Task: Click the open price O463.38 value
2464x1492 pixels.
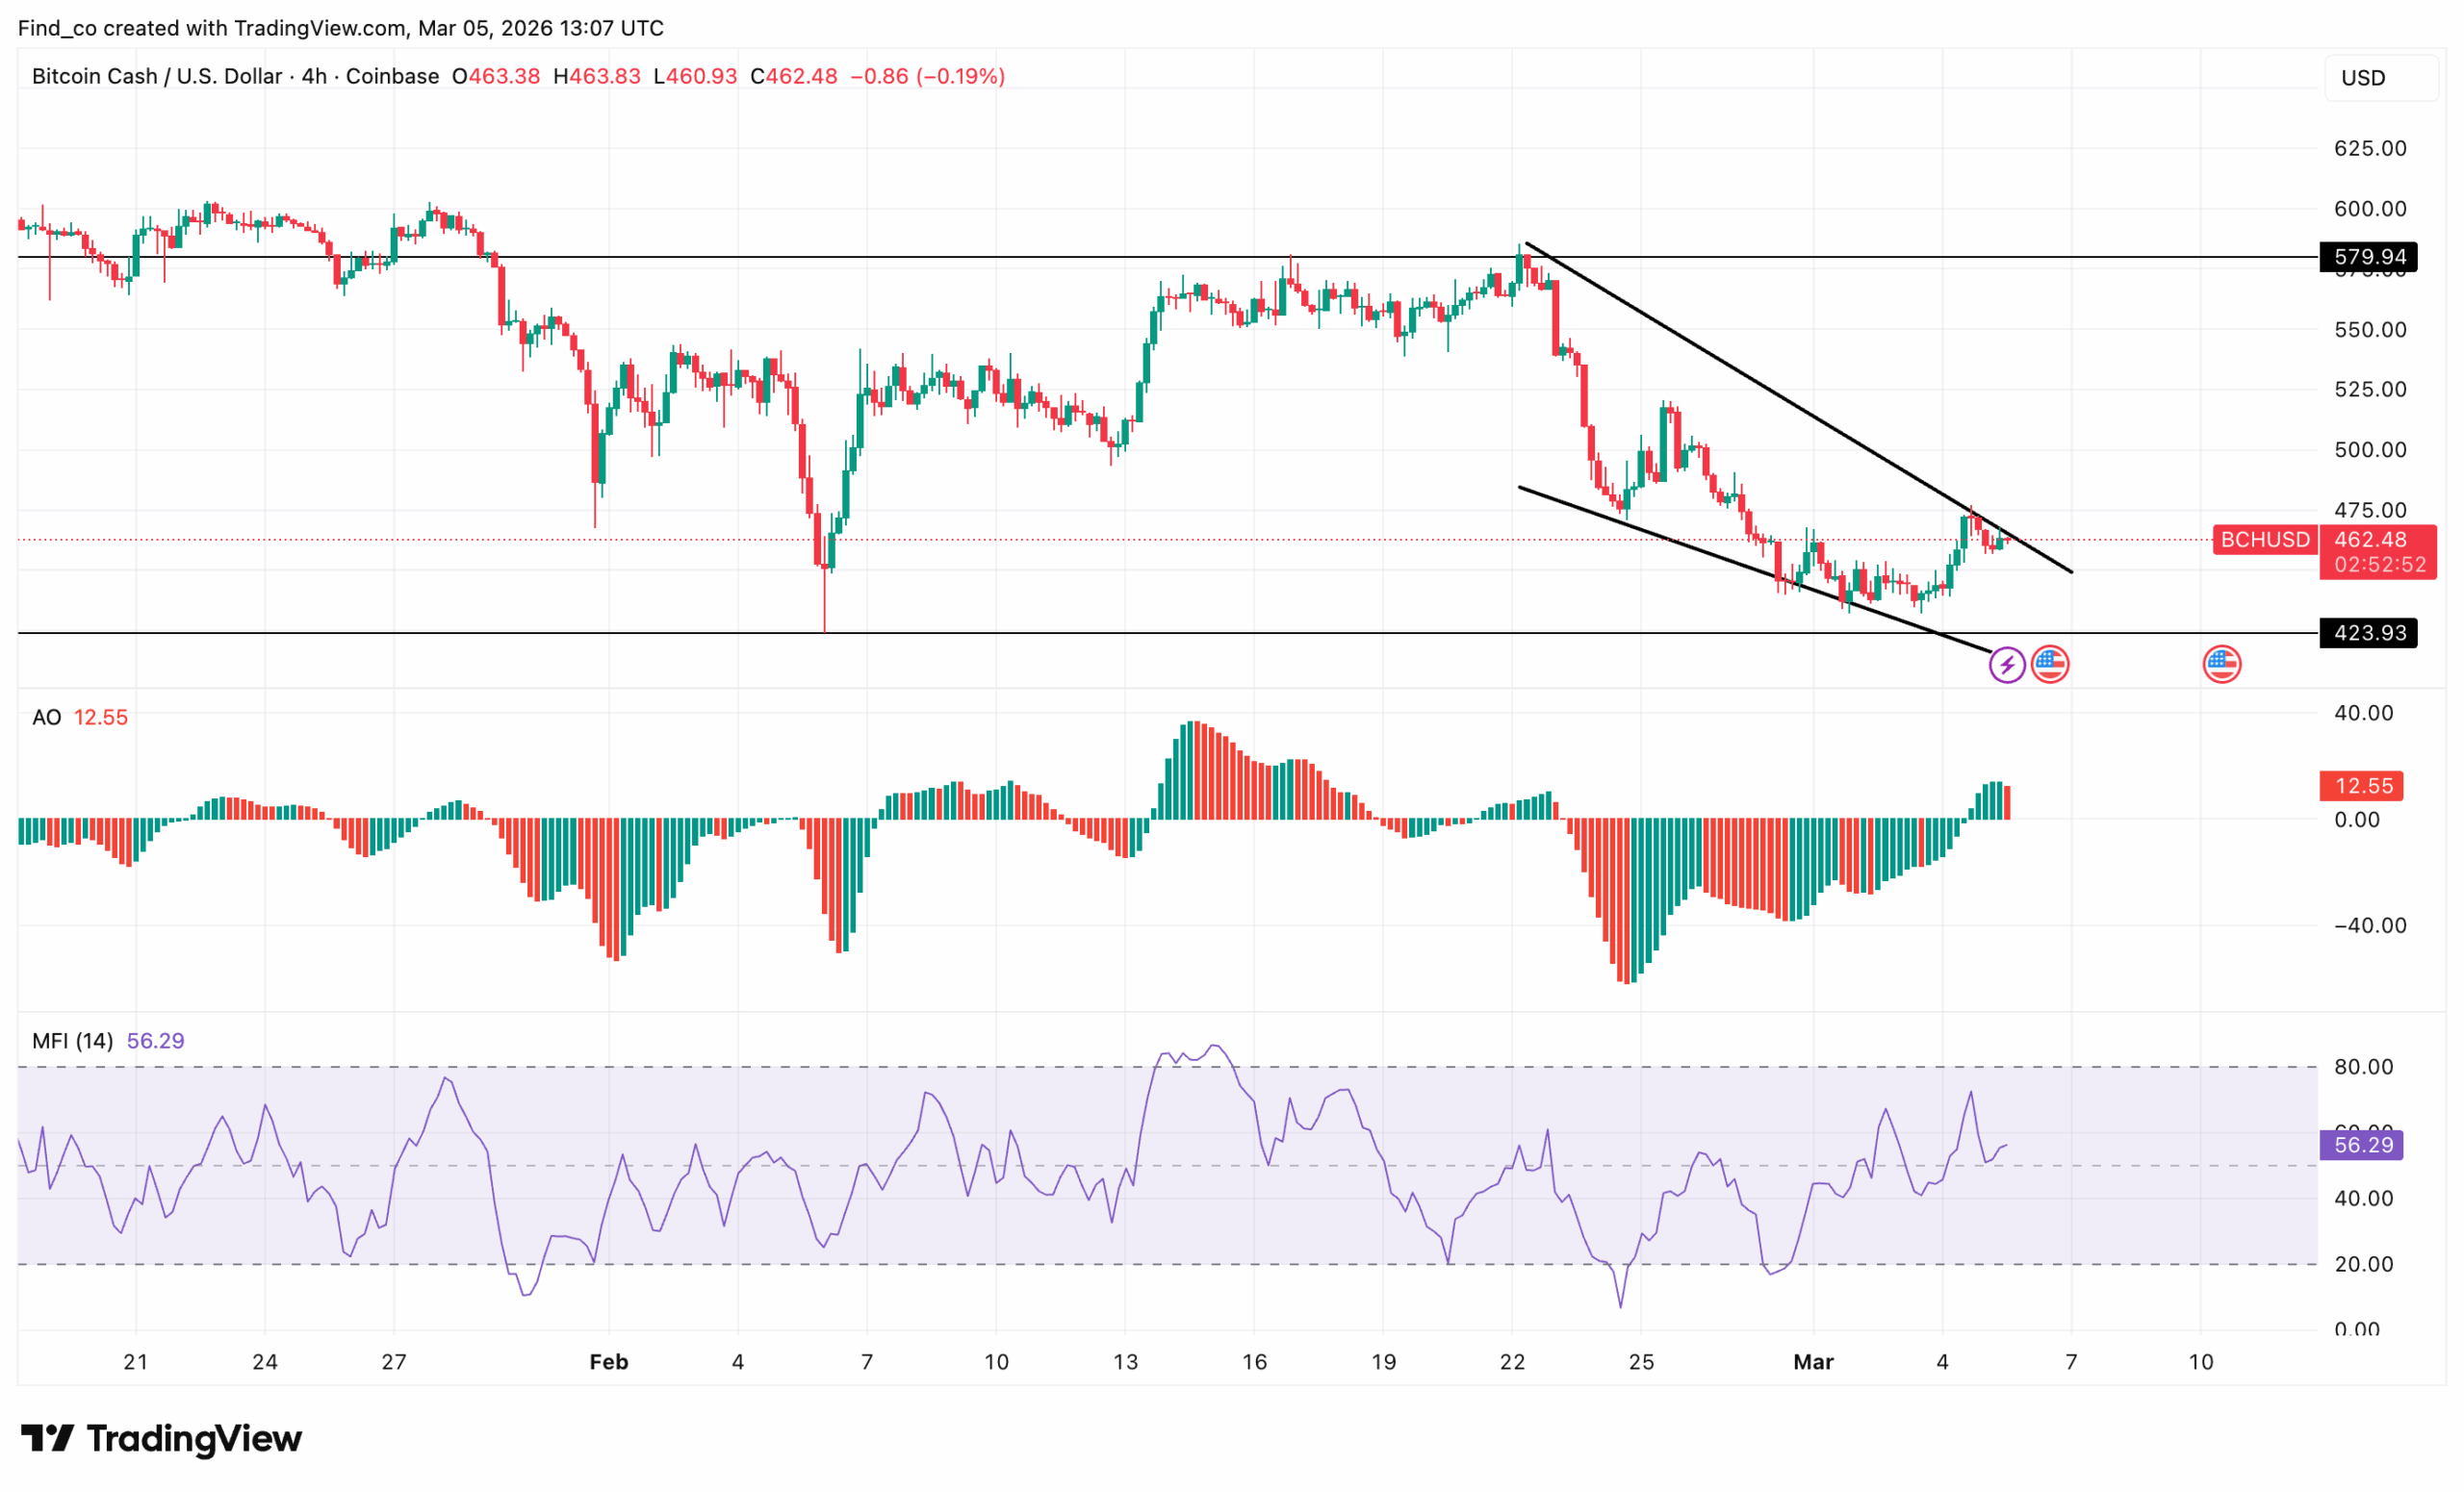Action: click(x=496, y=76)
